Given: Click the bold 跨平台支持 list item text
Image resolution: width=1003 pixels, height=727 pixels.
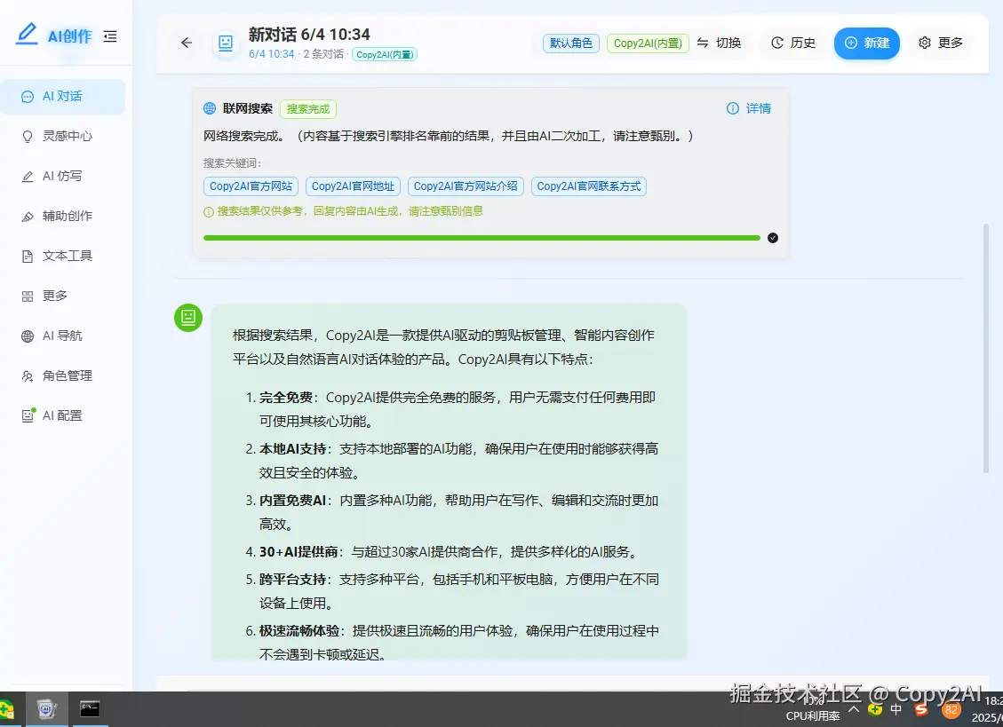Looking at the screenshot, I should 292,580.
